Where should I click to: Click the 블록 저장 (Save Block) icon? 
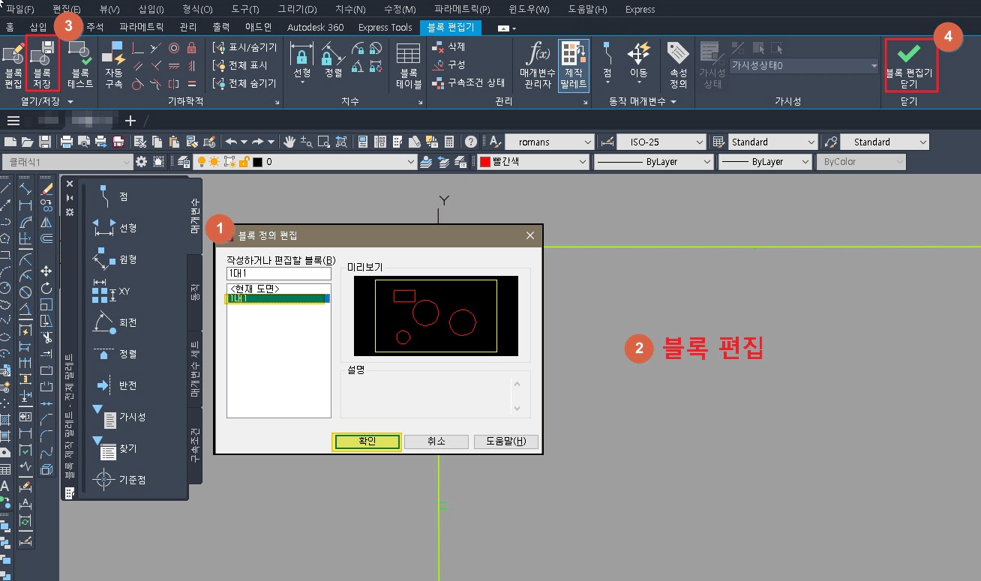point(42,62)
